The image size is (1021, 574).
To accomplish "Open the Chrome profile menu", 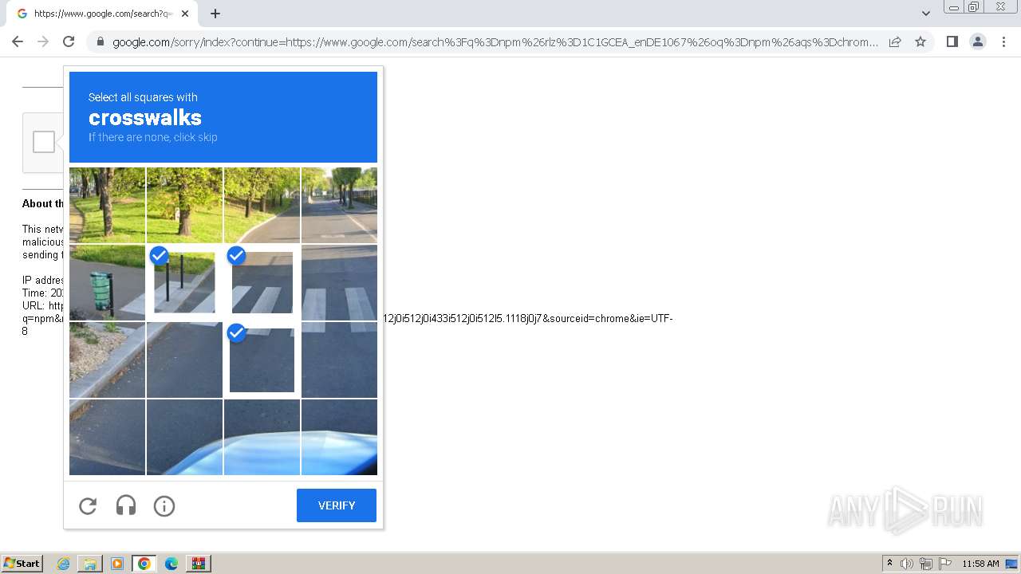I will pyautogui.click(x=978, y=41).
